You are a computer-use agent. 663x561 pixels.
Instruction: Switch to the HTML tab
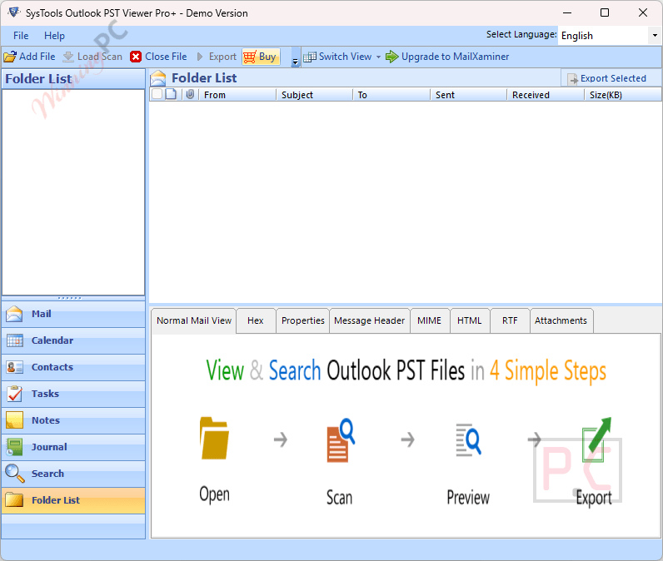click(470, 321)
